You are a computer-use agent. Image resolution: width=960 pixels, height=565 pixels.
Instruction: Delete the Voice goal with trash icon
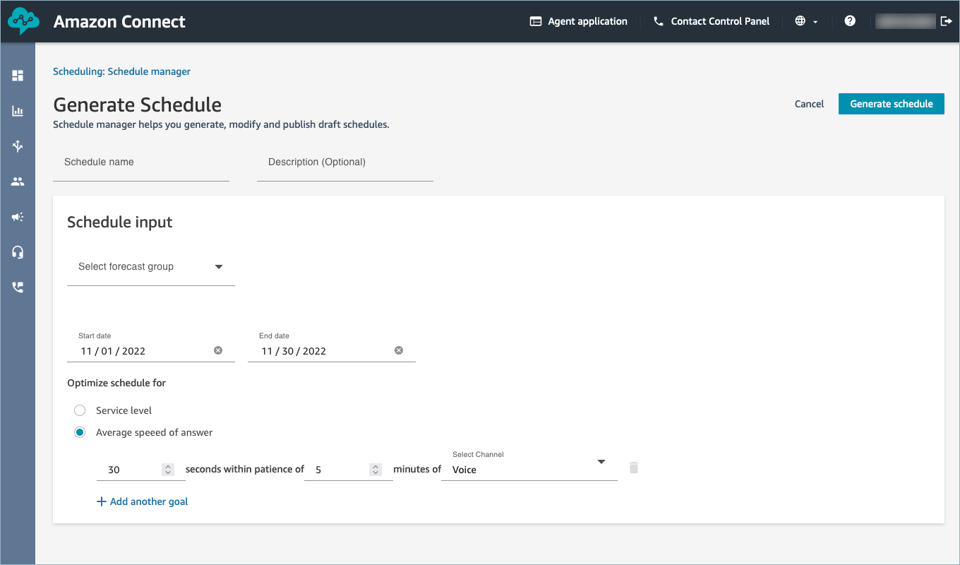tap(633, 468)
